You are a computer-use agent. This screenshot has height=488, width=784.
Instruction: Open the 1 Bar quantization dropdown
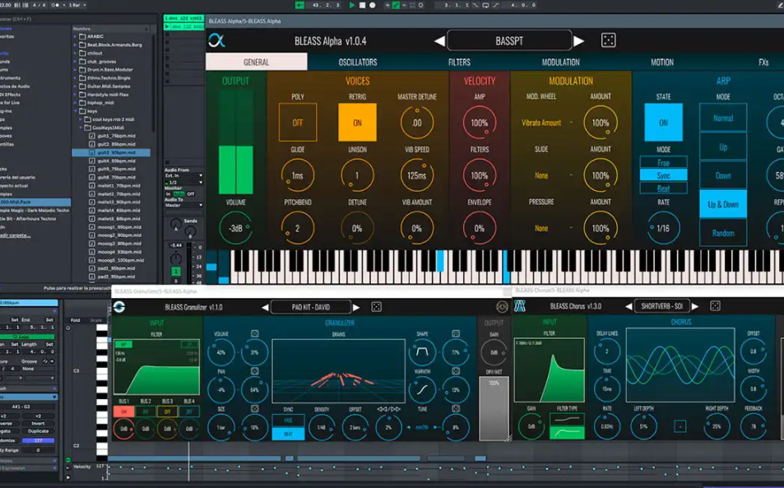tap(77, 5)
